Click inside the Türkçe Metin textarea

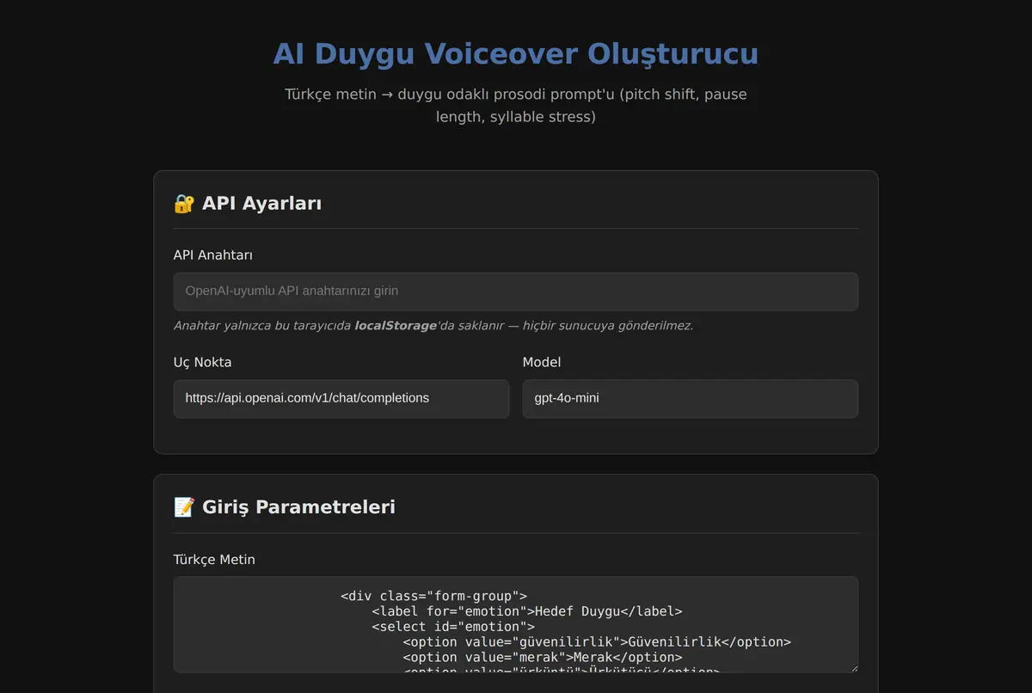coord(516,624)
